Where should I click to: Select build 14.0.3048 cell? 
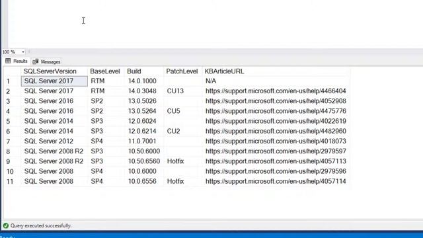[x=144, y=91]
